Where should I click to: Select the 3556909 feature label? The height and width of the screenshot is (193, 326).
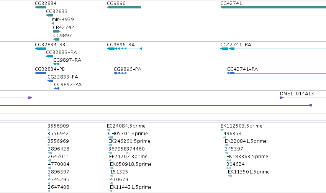(58, 126)
